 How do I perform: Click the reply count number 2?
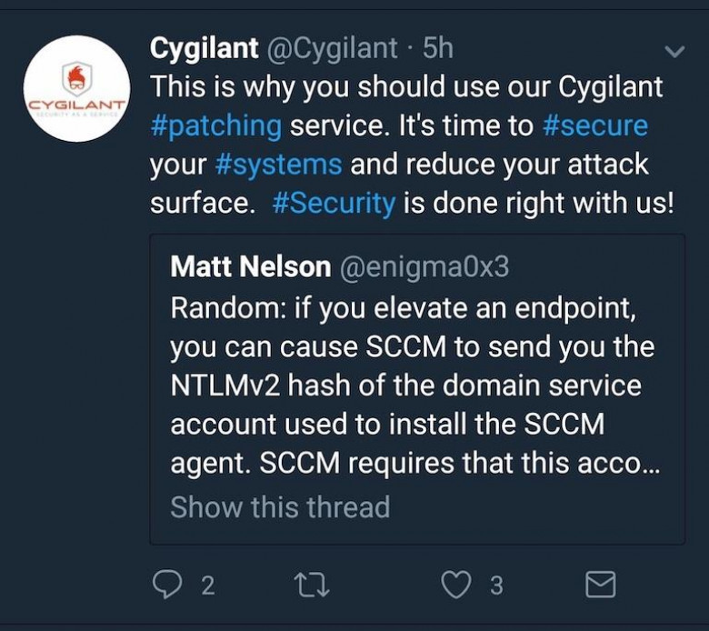pos(207,586)
